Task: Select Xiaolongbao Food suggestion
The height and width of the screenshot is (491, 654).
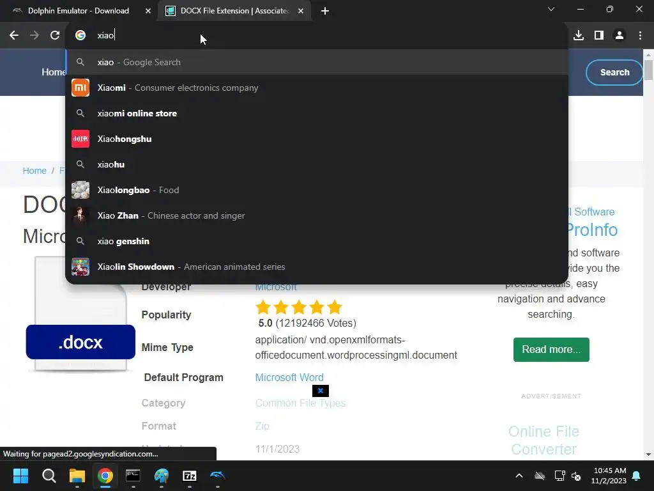Action: 317,190
